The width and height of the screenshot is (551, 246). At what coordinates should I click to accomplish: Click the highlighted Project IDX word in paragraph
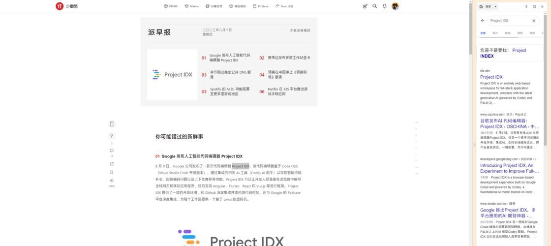coord(241,166)
